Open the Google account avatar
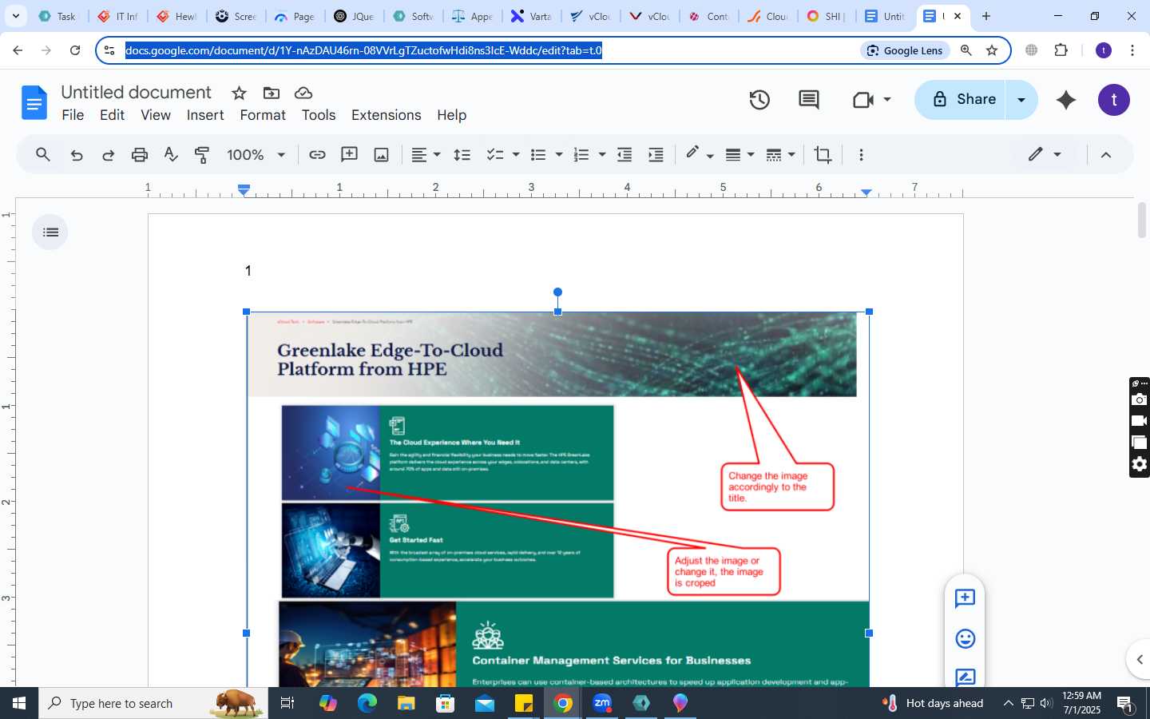 [1114, 100]
